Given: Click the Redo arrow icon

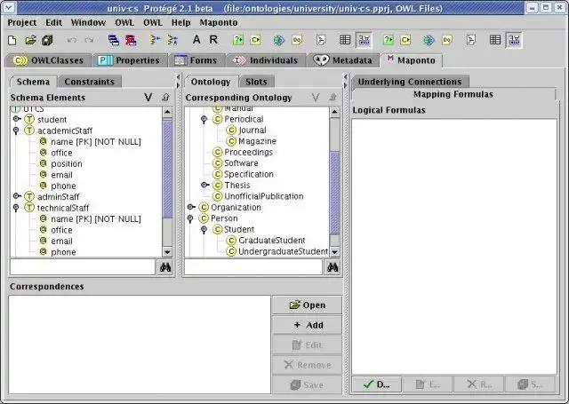Looking at the screenshot, I should (x=89, y=40).
